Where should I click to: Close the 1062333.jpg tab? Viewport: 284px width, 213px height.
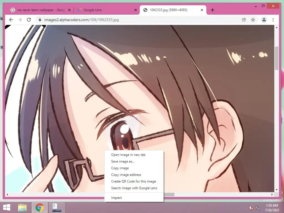coord(202,10)
